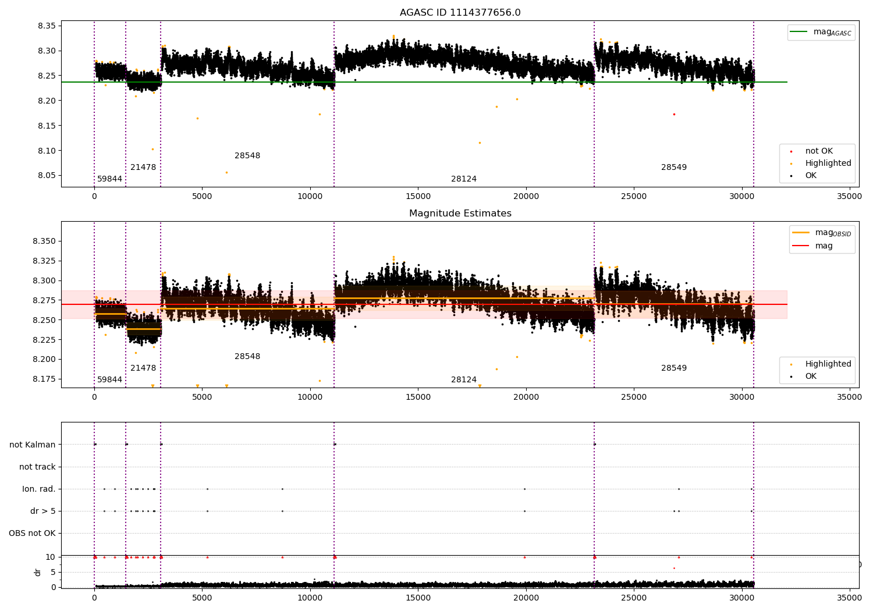Click the 'dr' y-axis label
Screen dimensions: 873x611
pos(38,573)
